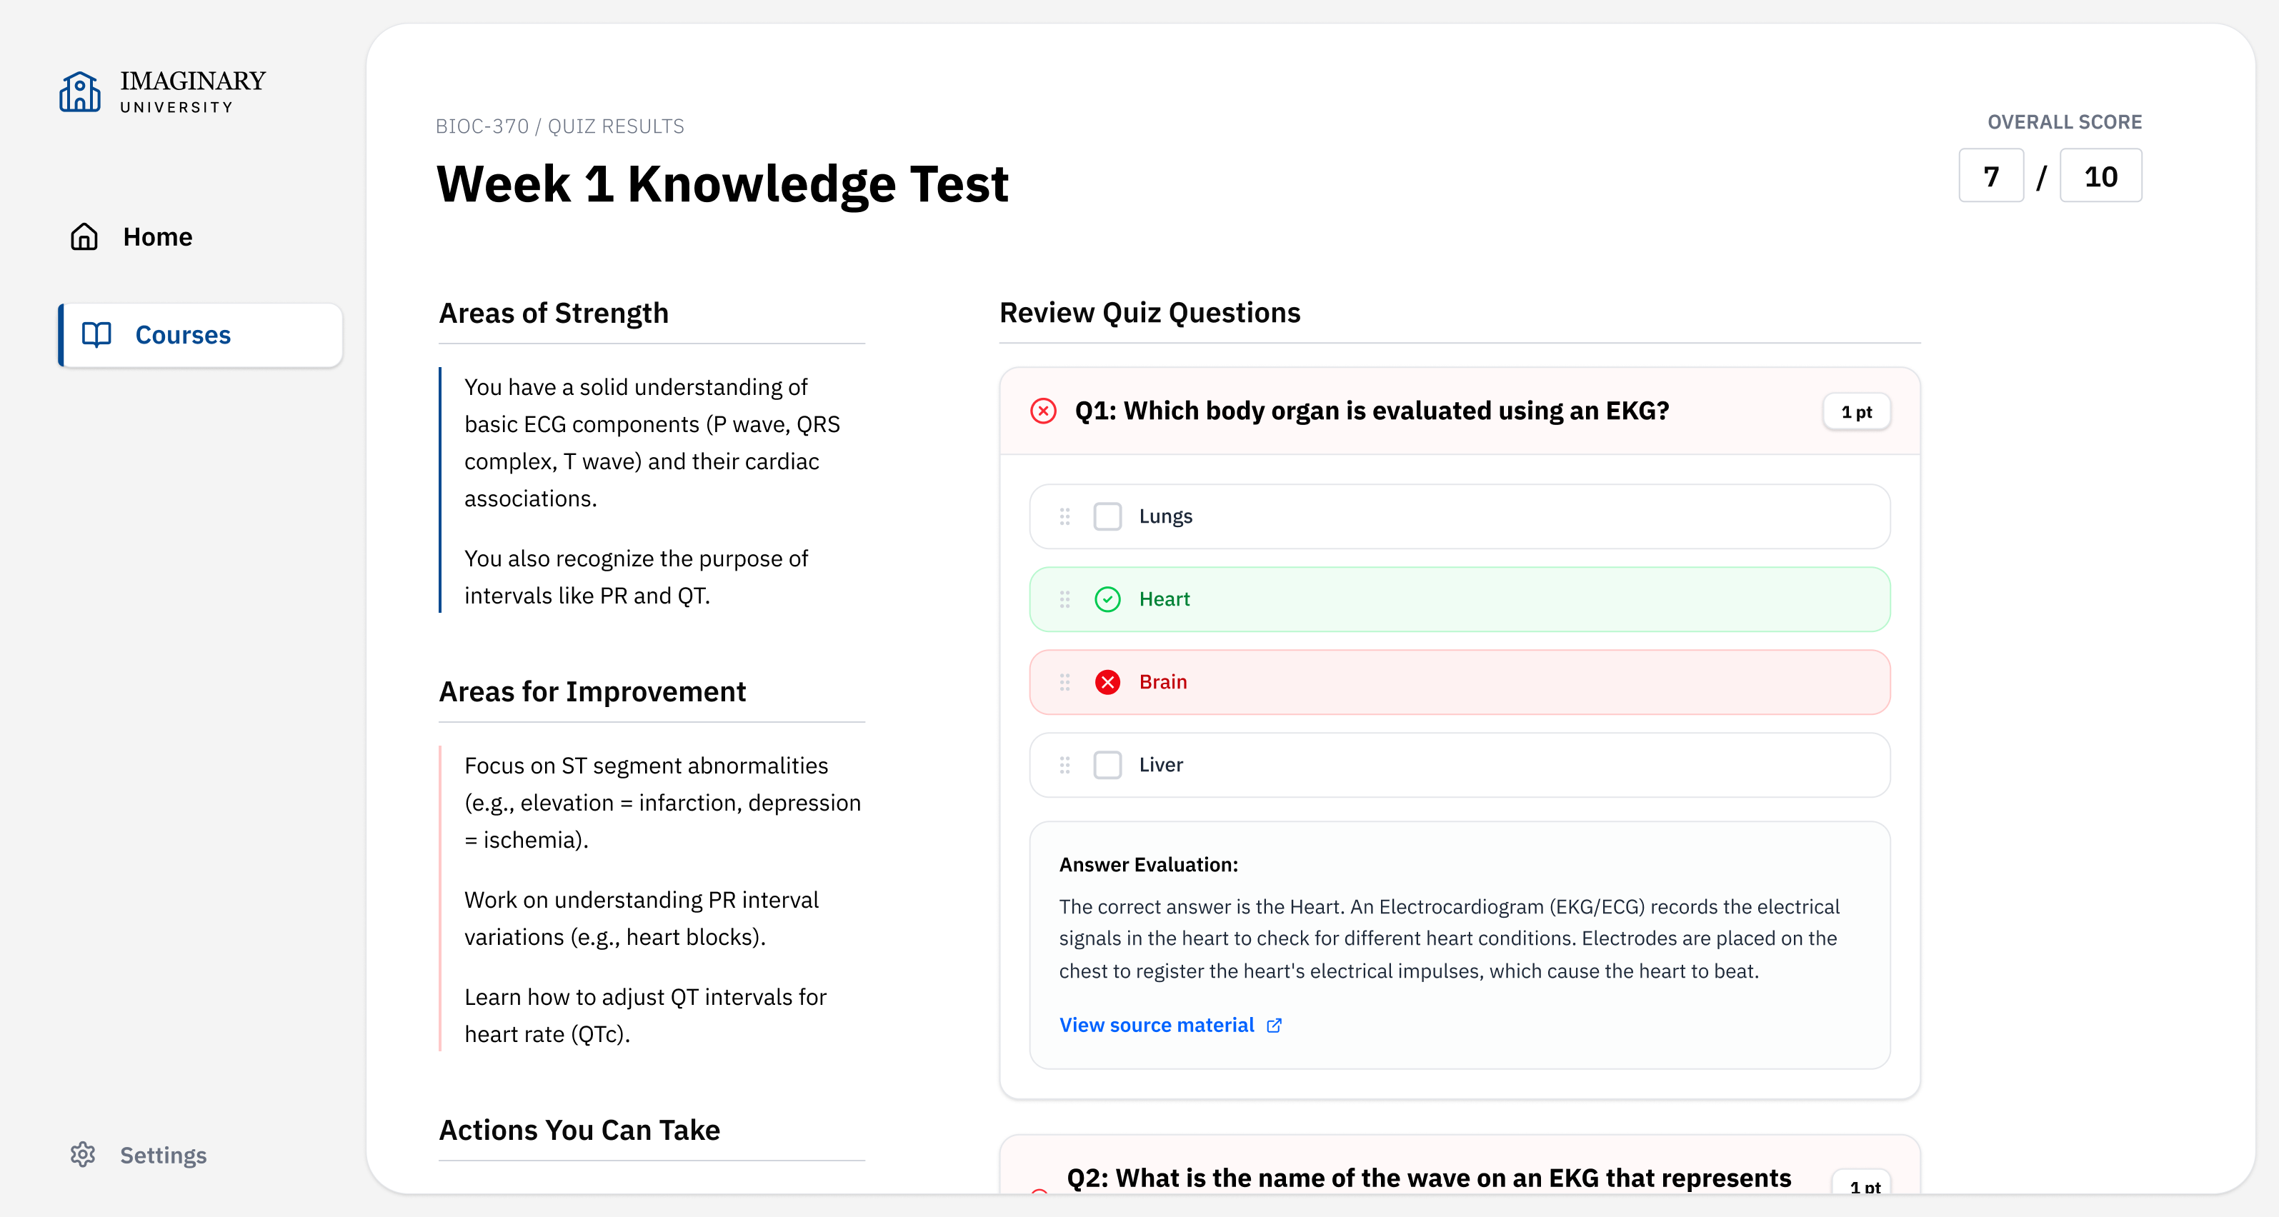Click the red X icon on Brain answer

tap(1107, 682)
